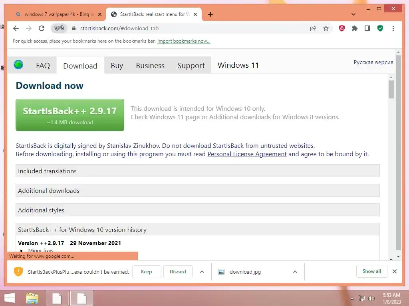Open the Support tab
The width and height of the screenshot is (409, 306).
click(x=191, y=66)
